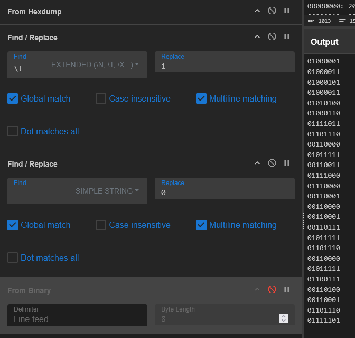The image size is (355, 338).
Task: Click the Byte Length stepper arrows
Action: 284,318
